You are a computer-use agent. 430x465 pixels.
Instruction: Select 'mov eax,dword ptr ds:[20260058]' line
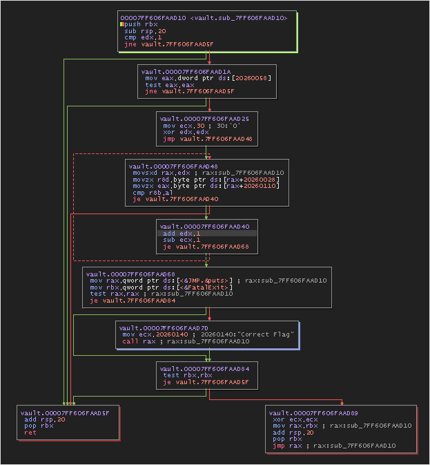pyautogui.click(x=208, y=78)
